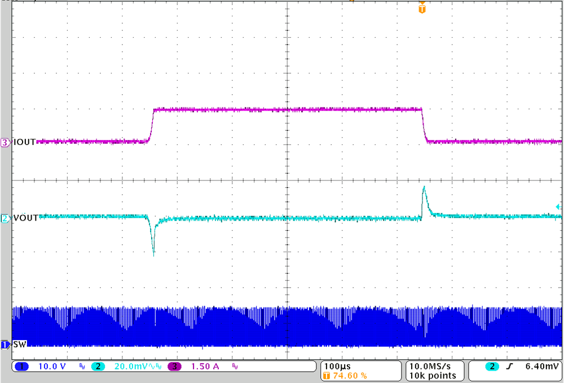Select the 10k points record length readout
The width and height of the screenshot is (564, 383).
[433, 375]
